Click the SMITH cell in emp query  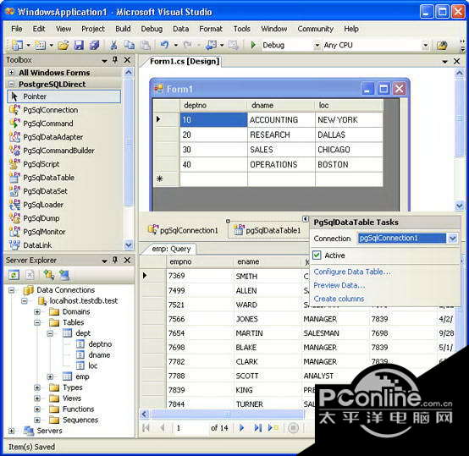point(267,276)
